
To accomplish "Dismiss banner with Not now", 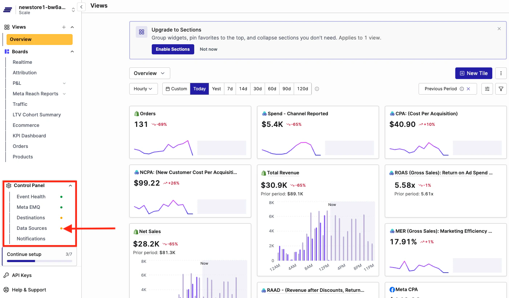I will pos(209,49).
